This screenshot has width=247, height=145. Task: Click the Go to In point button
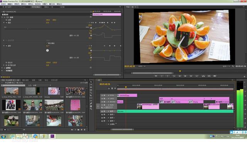[174, 76]
